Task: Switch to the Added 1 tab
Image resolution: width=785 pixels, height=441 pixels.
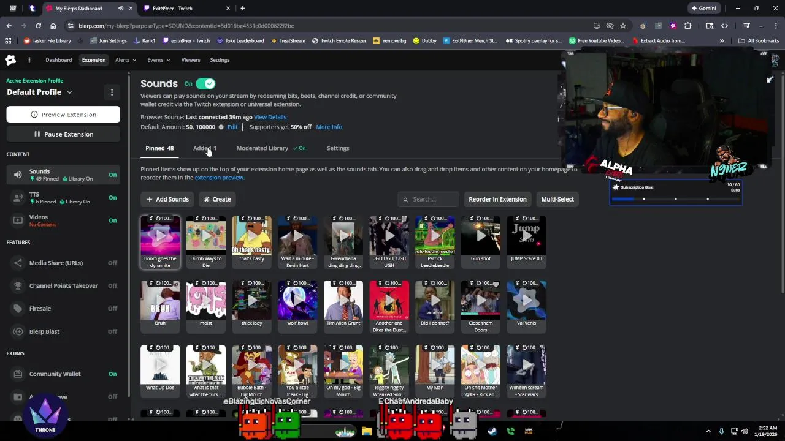Action: [x=205, y=148]
